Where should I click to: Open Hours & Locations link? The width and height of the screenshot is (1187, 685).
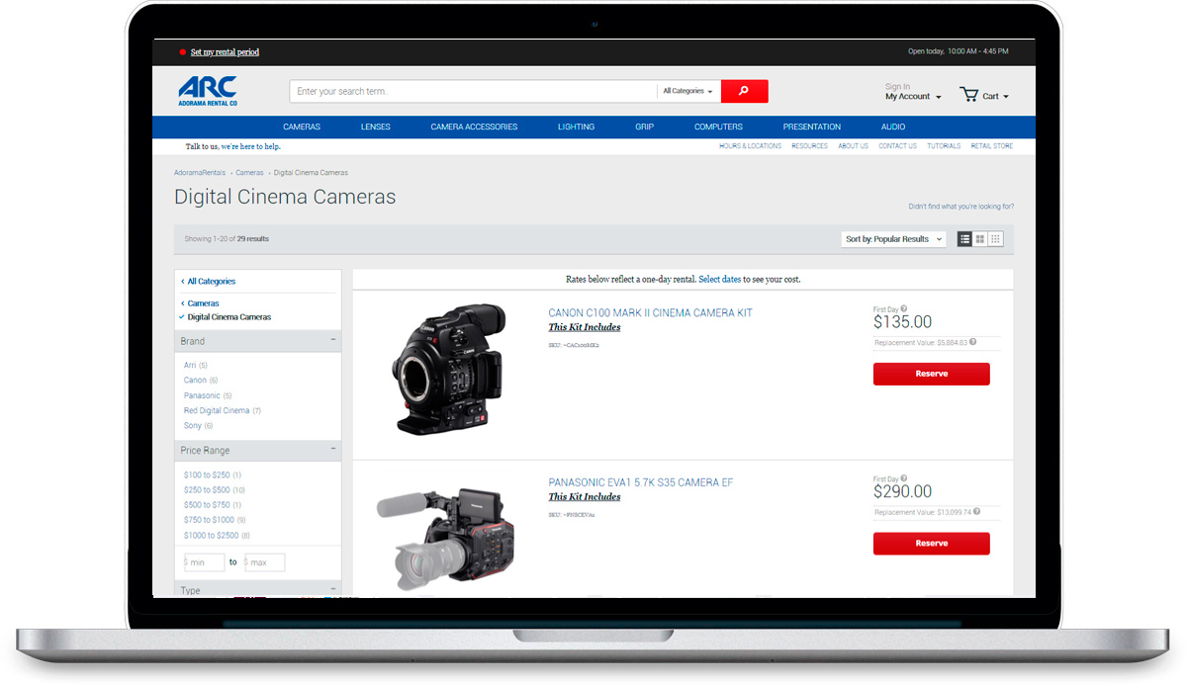click(750, 146)
